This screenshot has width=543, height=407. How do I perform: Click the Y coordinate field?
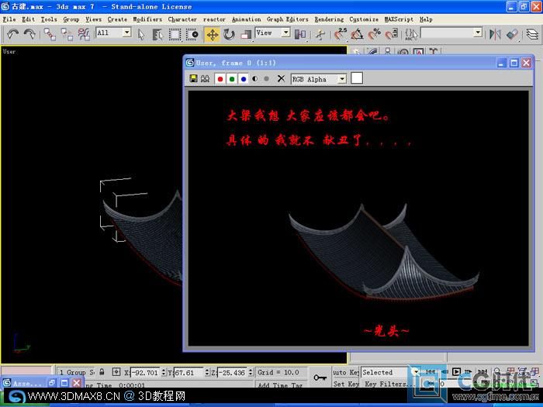point(189,372)
